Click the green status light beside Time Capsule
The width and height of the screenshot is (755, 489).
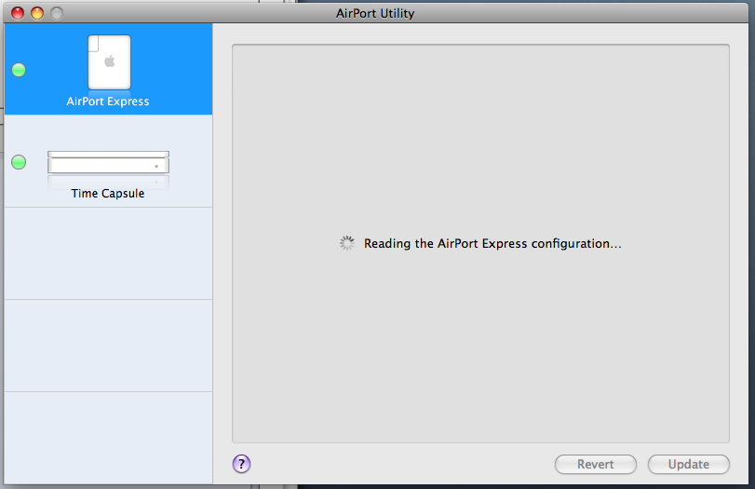[x=19, y=162]
